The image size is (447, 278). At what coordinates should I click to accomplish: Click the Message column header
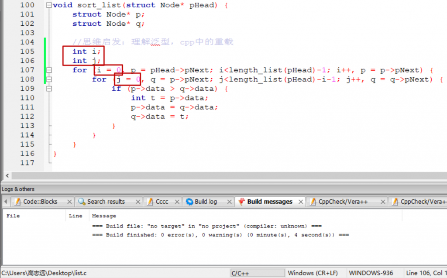coord(104,216)
